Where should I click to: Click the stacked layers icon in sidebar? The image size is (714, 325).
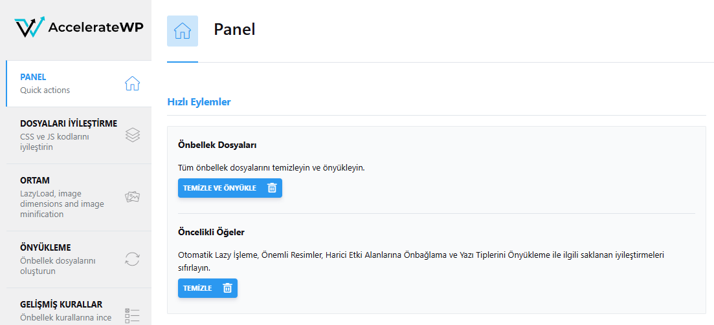132,134
